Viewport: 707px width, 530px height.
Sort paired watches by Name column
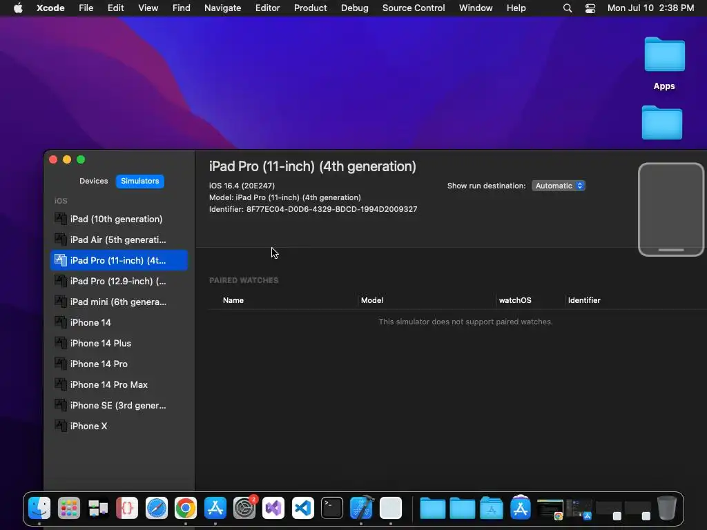pos(233,300)
